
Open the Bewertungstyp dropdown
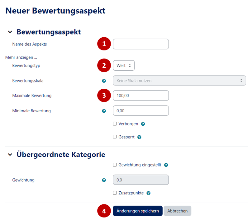pyautogui.click(x=124, y=66)
